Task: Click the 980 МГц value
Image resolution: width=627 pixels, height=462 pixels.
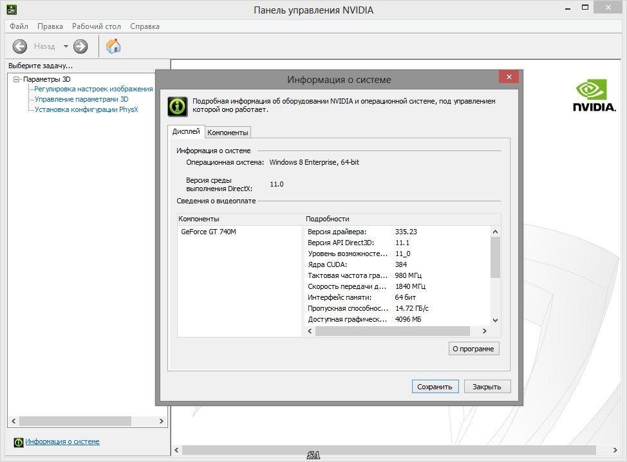Action: coord(408,275)
